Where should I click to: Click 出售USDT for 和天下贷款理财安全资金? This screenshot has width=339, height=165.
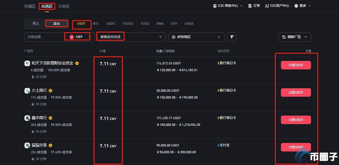pyautogui.click(x=296, y=65)
